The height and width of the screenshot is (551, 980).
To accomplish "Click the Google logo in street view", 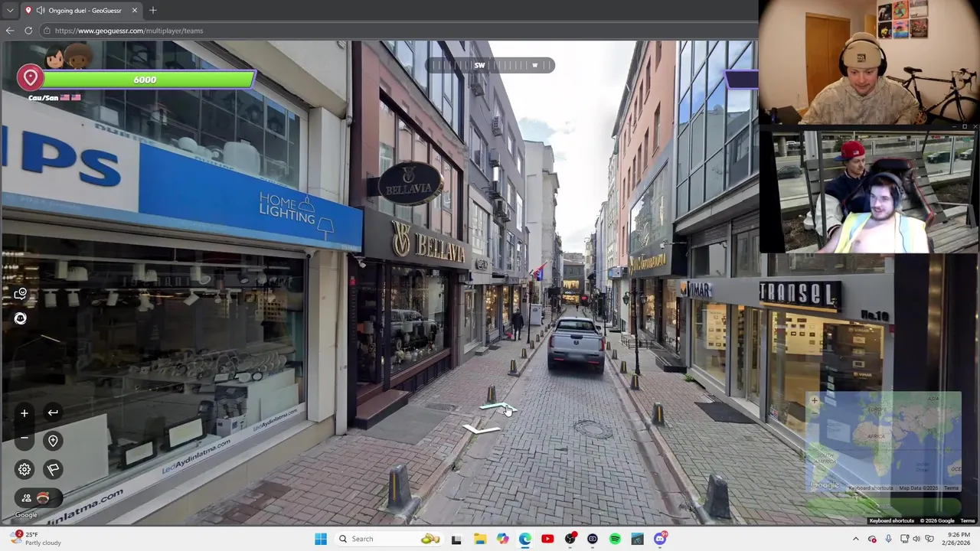I will [26, 515].
